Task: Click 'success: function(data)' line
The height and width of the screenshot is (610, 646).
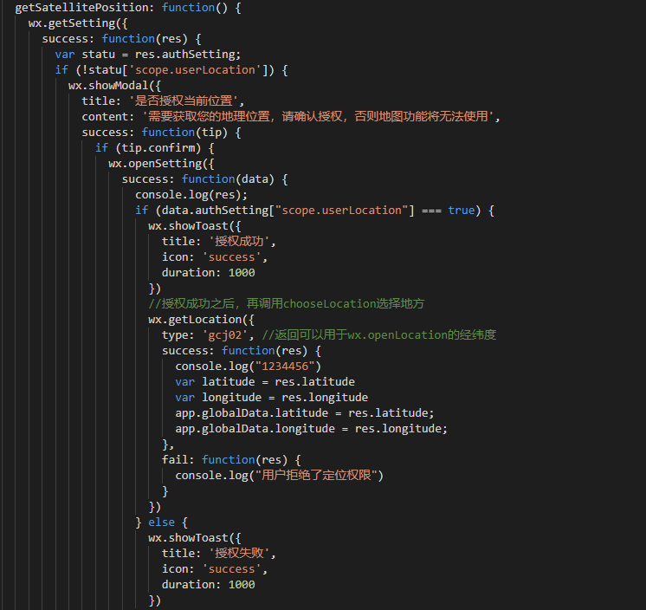Action: coord(204,179)
